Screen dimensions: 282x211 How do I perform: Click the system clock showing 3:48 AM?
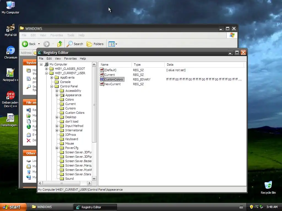pyautogui.click(x=272, y=207)
